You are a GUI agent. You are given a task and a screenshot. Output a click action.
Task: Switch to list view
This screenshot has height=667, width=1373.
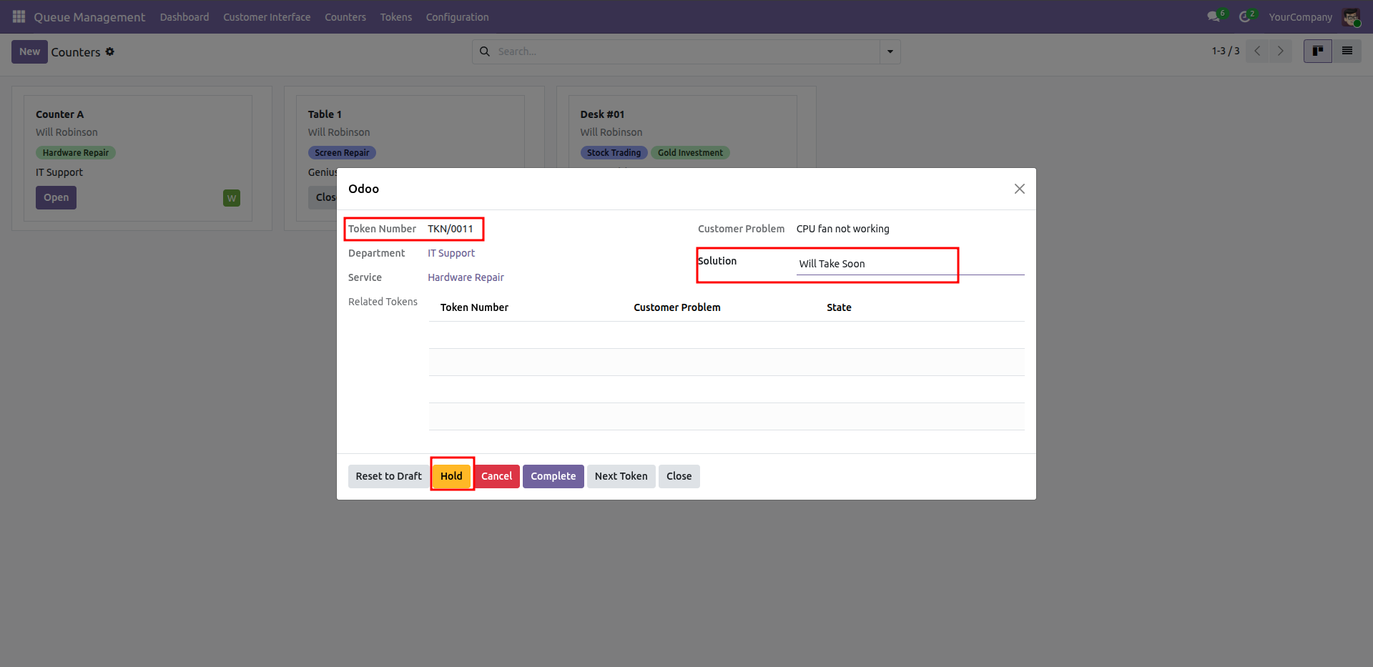[1347, 51]
